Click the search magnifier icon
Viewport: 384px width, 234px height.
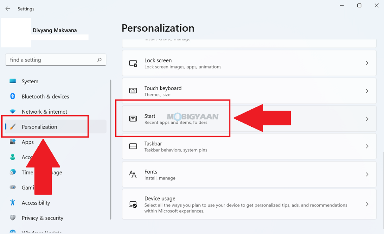99,60
